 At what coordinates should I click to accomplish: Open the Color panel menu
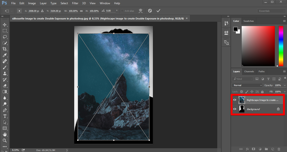click(284, 21)
